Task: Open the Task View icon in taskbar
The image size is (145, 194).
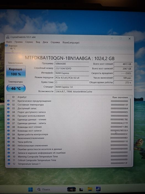Action: tap(81, 189)
